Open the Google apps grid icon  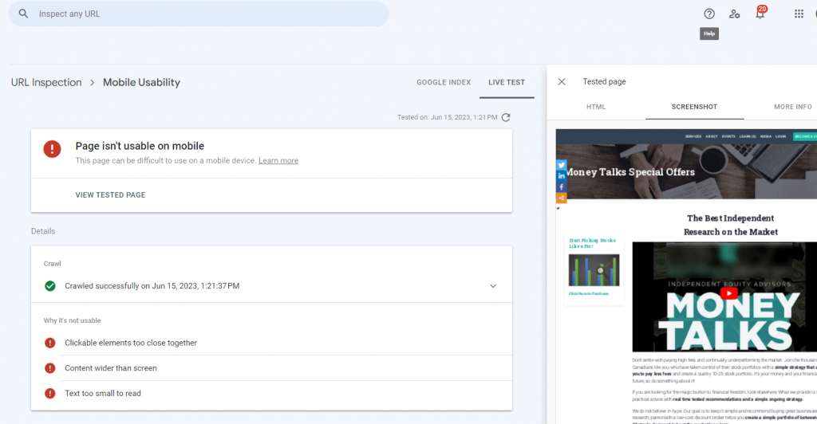(799, 14)
